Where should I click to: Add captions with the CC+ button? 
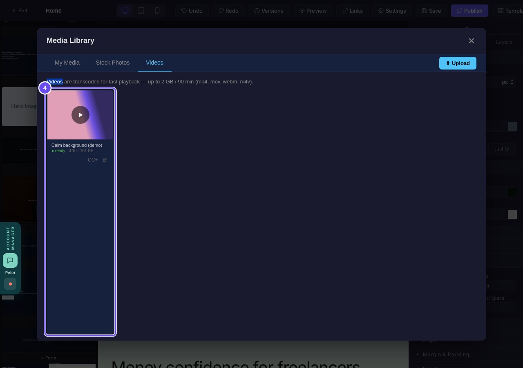(x=93, y=160)
